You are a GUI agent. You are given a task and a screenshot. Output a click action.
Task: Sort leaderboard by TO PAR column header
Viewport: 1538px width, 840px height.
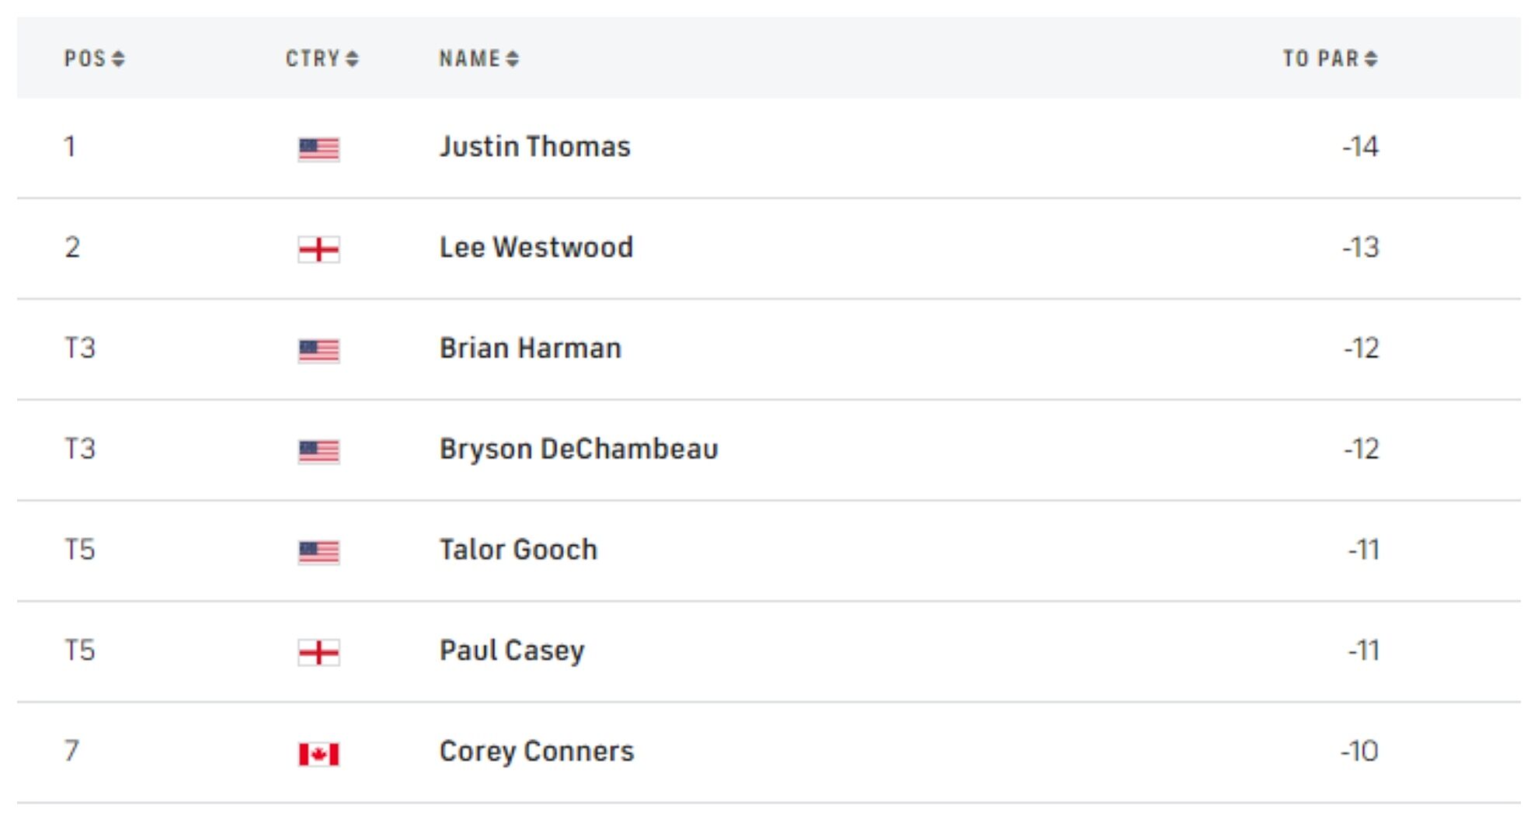(1329, 59)
